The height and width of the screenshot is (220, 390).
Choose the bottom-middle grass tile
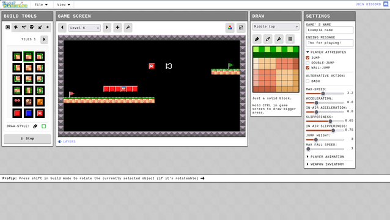coord(29,79)
